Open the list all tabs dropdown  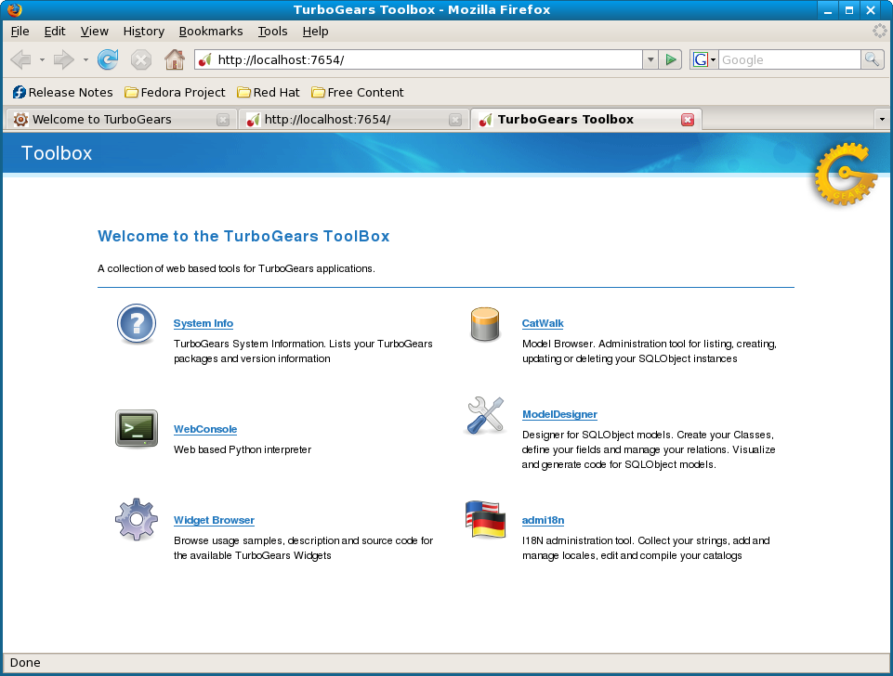coord(882,120)
